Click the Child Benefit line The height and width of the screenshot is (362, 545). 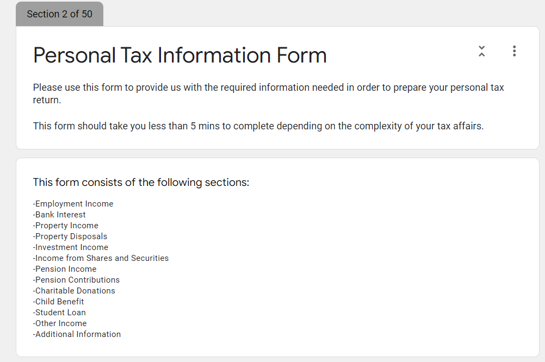[59, 302]
